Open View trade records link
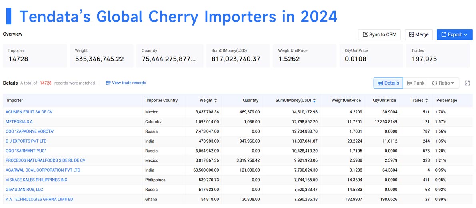 126,83
